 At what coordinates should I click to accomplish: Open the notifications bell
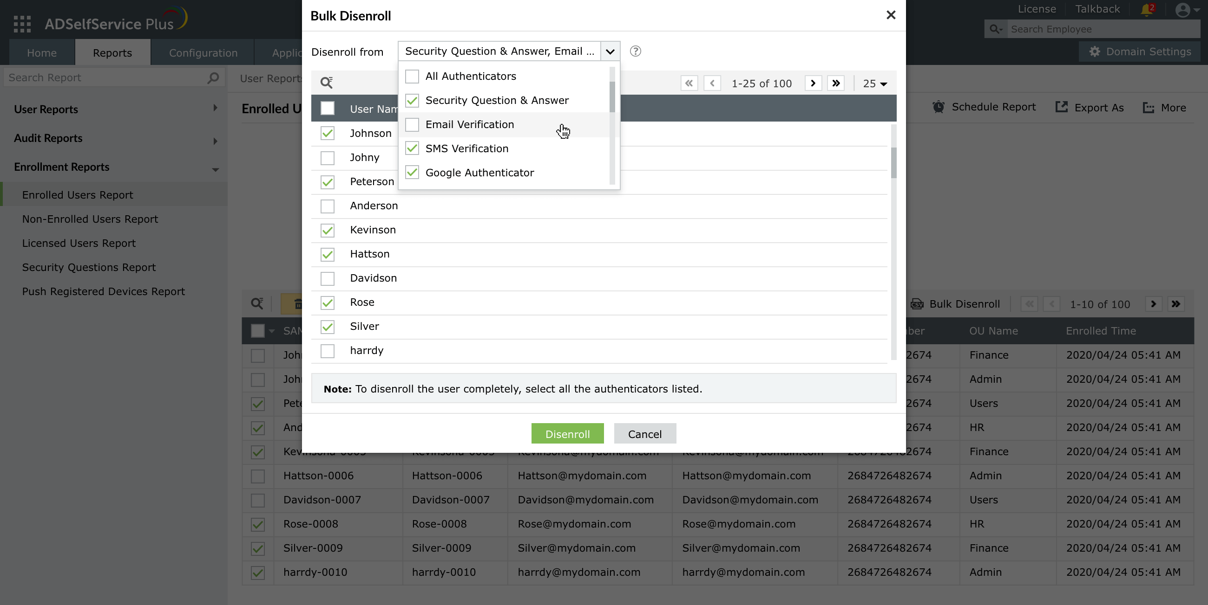coord(1147,9)
